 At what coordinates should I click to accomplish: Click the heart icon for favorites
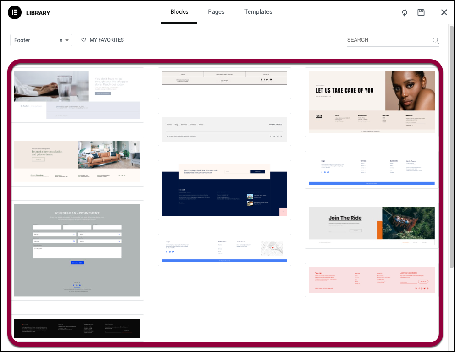pos(83,40)
